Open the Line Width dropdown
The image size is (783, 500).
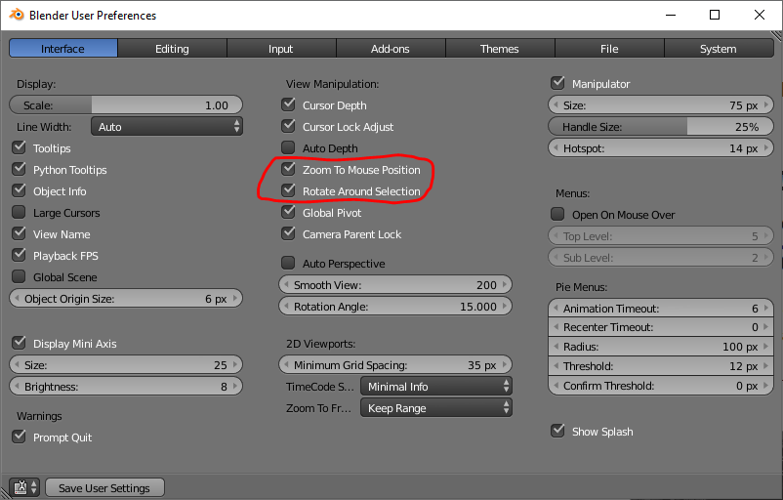point(167,126)
